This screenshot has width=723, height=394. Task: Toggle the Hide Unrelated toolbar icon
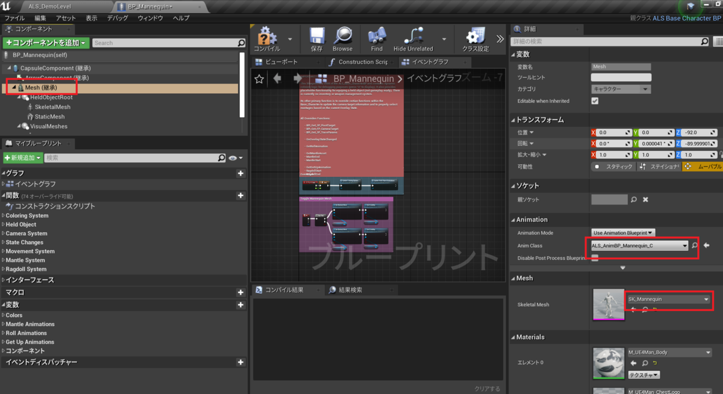pyautogui.click(x=413, y=38)
